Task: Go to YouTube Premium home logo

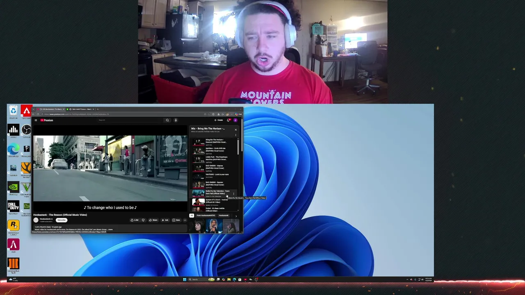Action: click(47, 120)
